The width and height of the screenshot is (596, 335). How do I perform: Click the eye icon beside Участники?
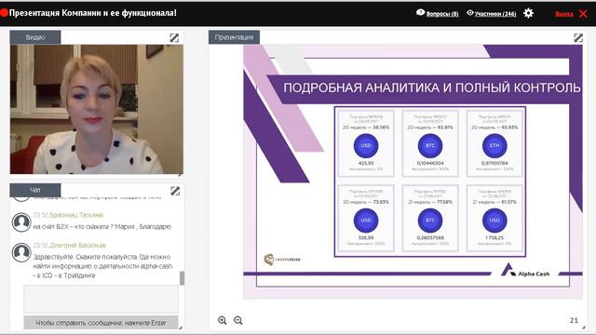[470, 13]
